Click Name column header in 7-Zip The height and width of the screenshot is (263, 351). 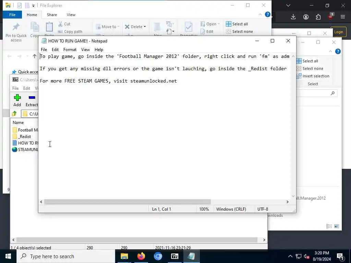coord(18,123)
